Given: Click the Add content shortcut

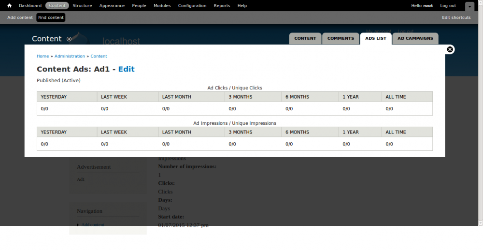Looking at the screenshot, I should 20,17.
